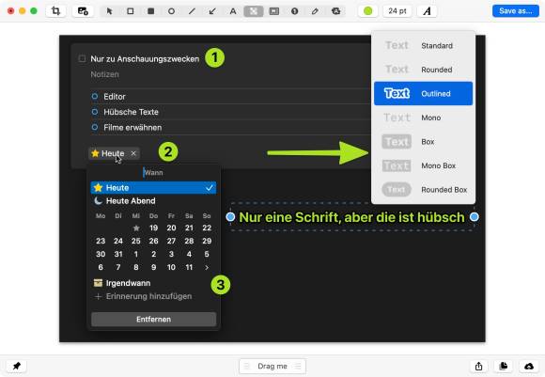
Task: Select the crop tool
Action: 55,11
